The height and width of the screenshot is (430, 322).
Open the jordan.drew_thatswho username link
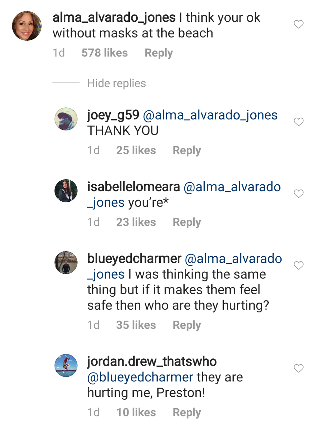click(x=152, y=362)
